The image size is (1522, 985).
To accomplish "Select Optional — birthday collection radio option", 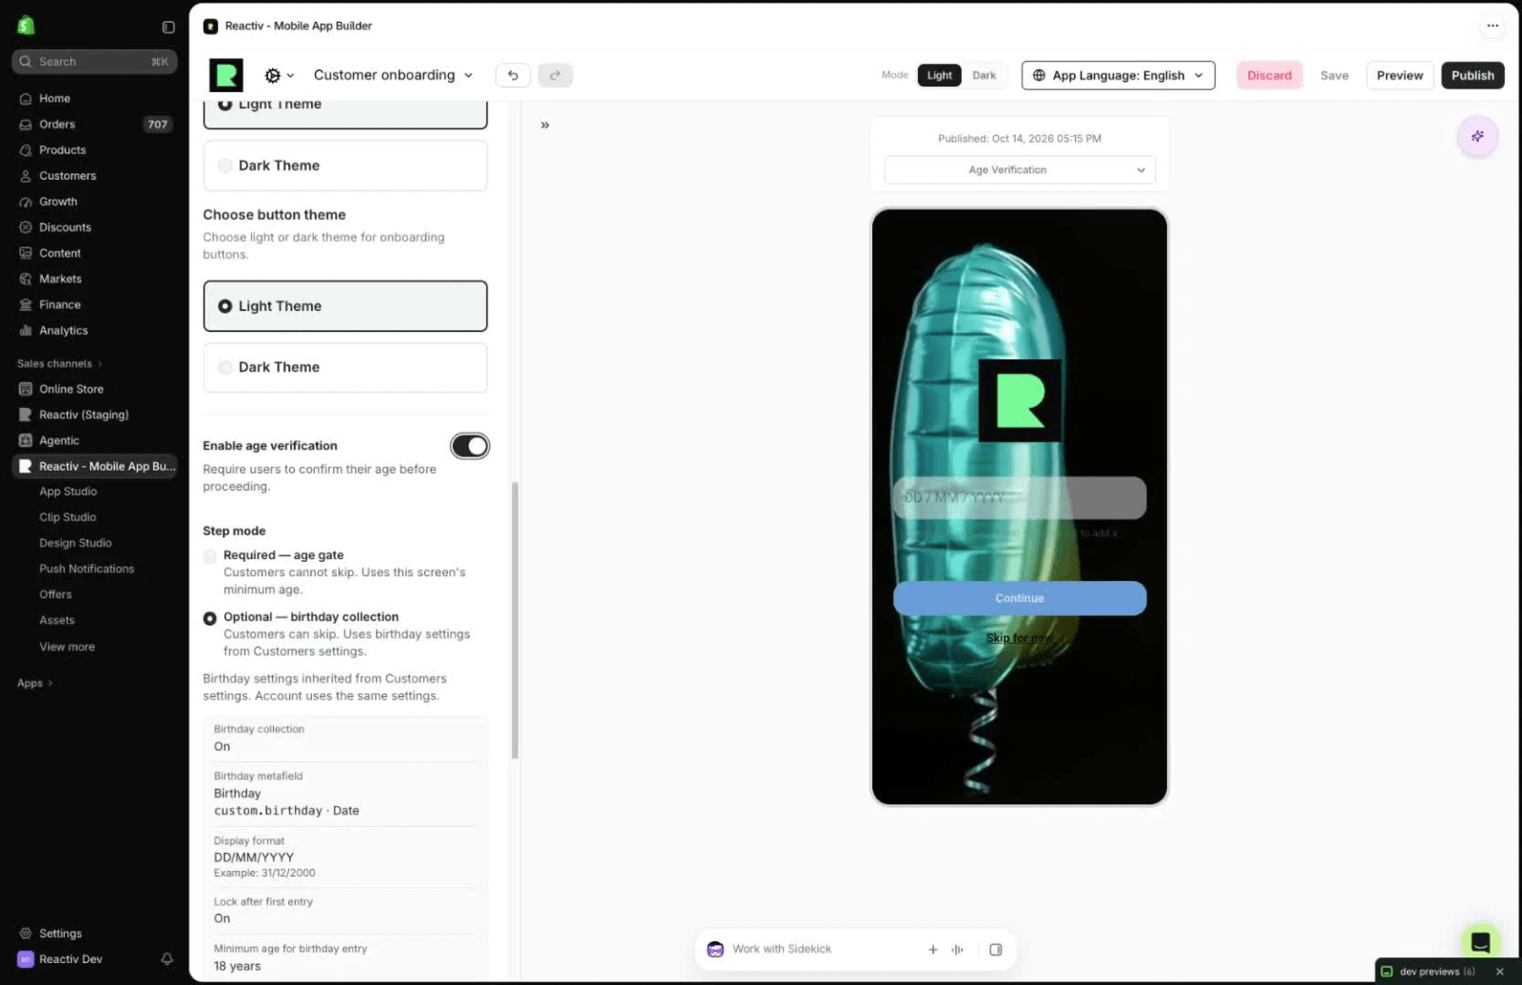I will tap(210, 618).
